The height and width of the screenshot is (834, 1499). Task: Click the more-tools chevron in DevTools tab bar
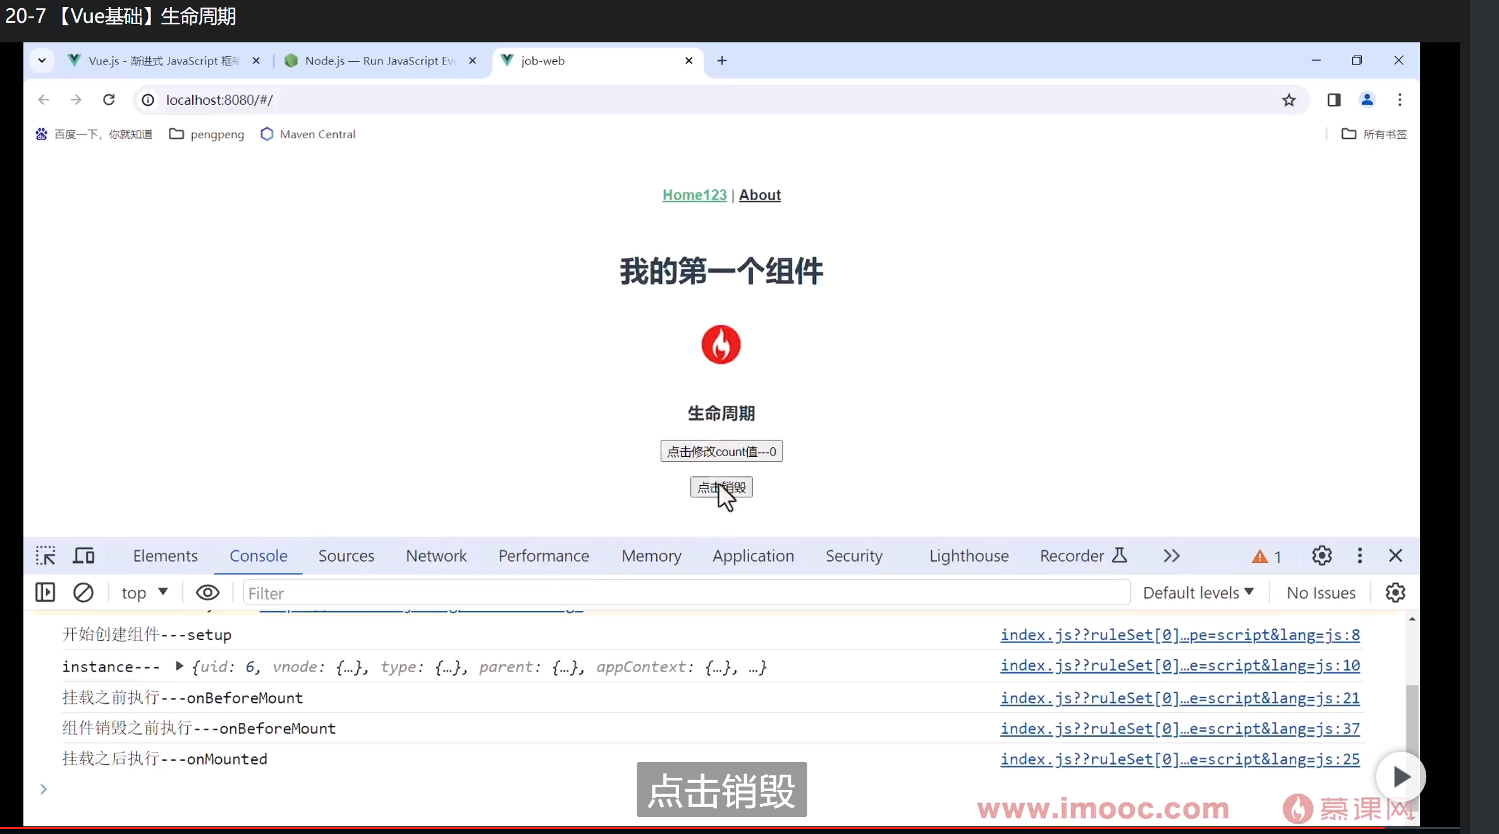1171,556
